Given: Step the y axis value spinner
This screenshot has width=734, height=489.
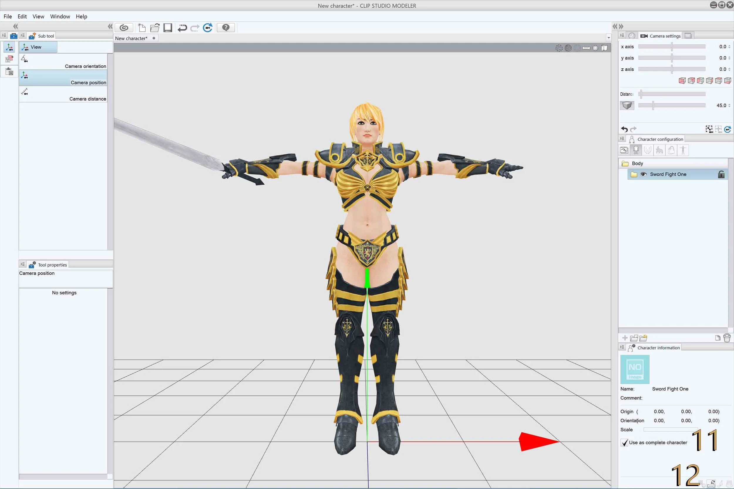Looking at the screenshot, I should (x=729, y=58).
